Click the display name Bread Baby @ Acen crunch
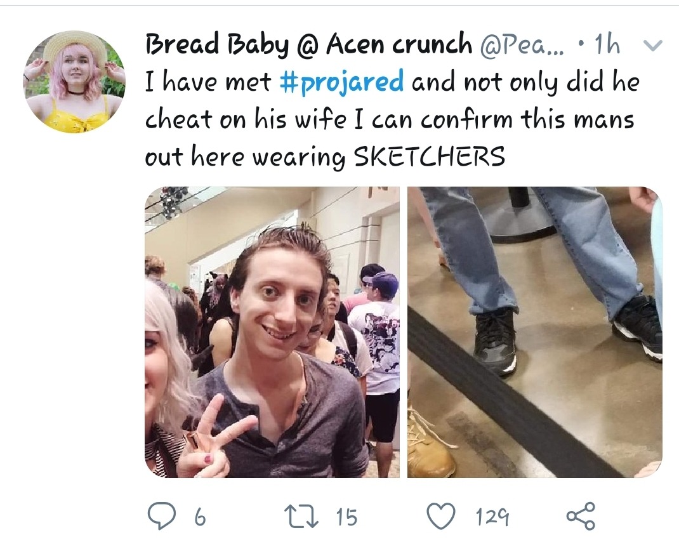Image resolution: width=679 pixels, height=549 pixels. [308, 44]
